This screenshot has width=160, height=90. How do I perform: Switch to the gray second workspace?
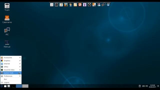[25, 86]
